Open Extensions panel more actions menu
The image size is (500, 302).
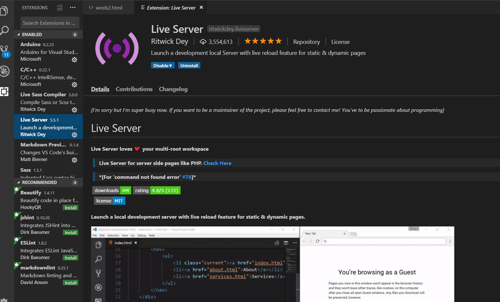(x=73, y=7)
